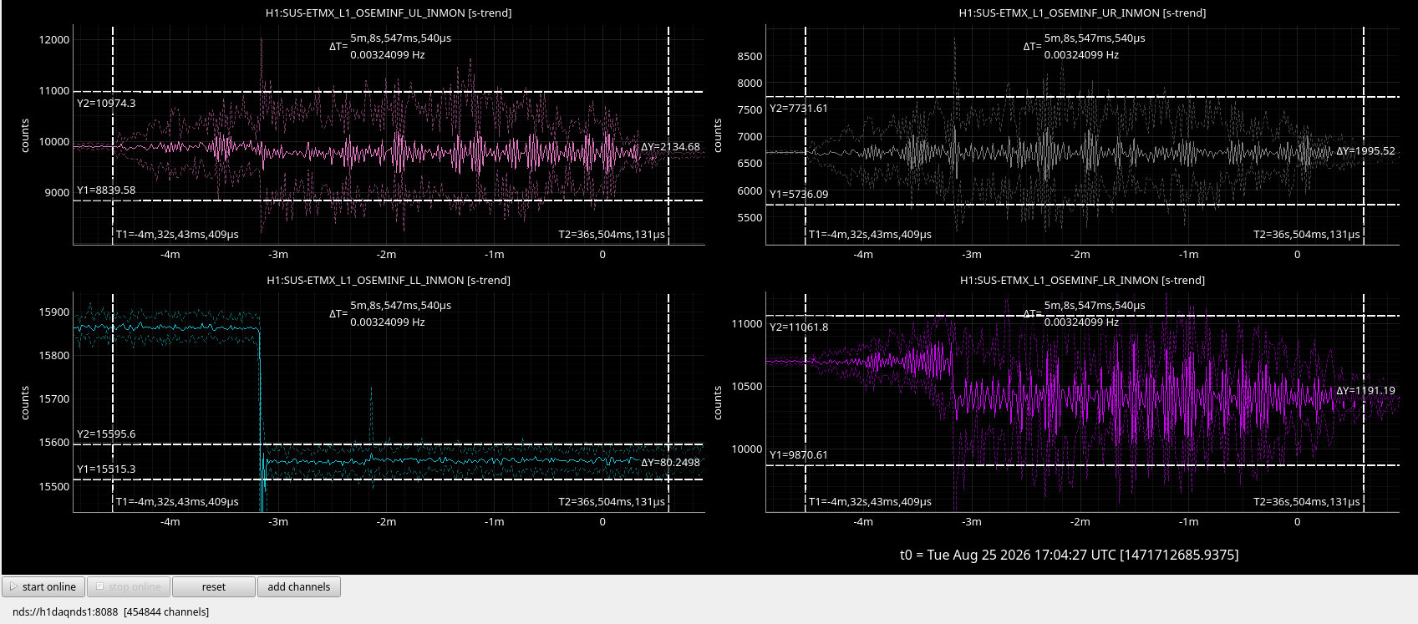Image resolution: width=1418 pixels, height=624 pixels.
Task: Click the ΔT readout in the UR plot
Action: coord(1085,46)
